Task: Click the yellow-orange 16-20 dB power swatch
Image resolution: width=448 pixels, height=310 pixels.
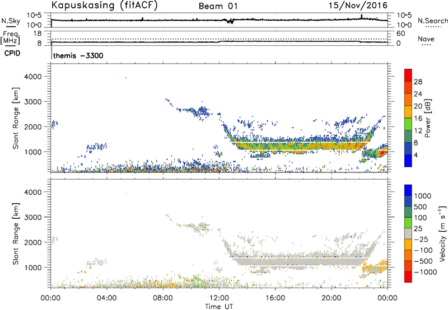Action: [x=408, y=111]
